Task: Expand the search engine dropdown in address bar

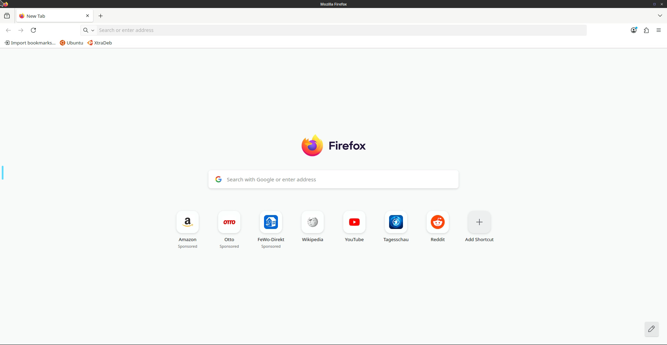Action: 89,30
